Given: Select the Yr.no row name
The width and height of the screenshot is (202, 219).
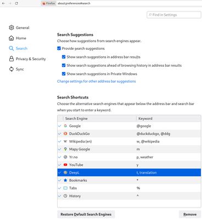Looking at the screenshot, I should pyautogui.click(x=74, y=157).
